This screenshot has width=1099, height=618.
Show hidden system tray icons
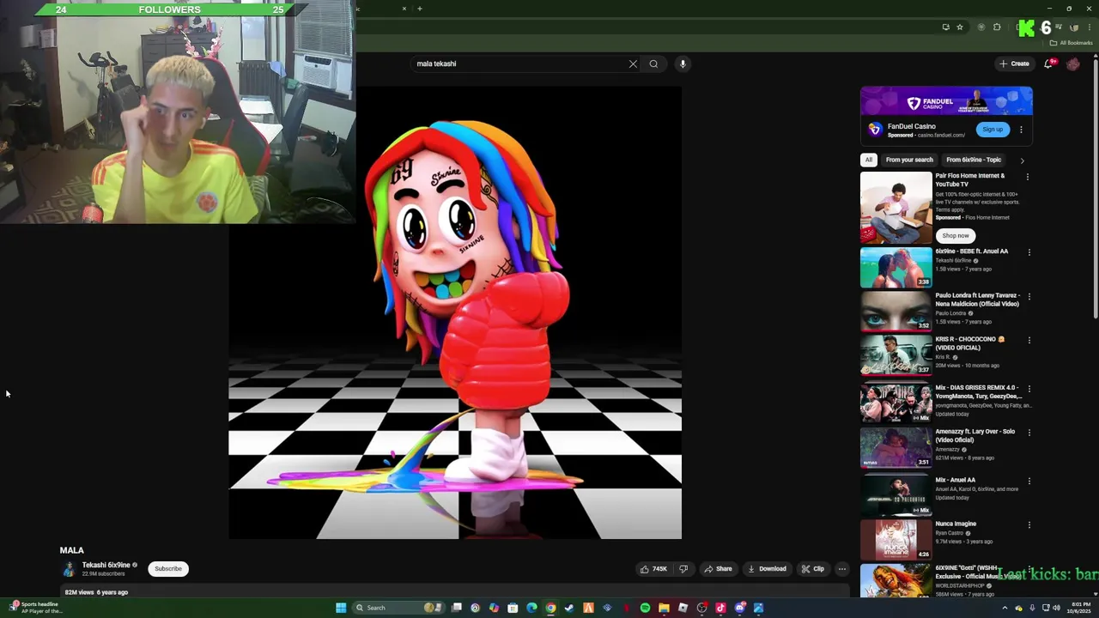(1005, 608)
